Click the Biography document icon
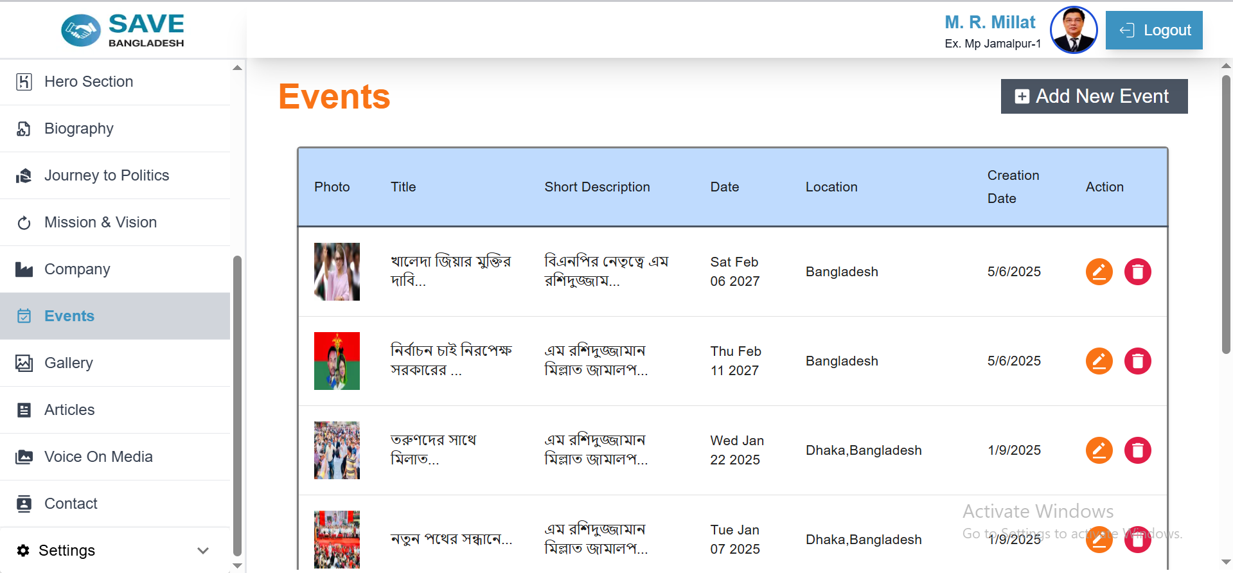Viewport: 1233px width, 573px height. 24,128
